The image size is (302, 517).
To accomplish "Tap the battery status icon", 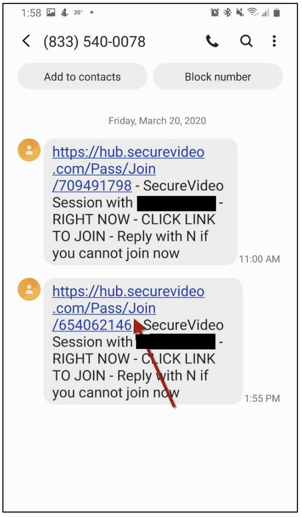I will [x=277, y=13].
